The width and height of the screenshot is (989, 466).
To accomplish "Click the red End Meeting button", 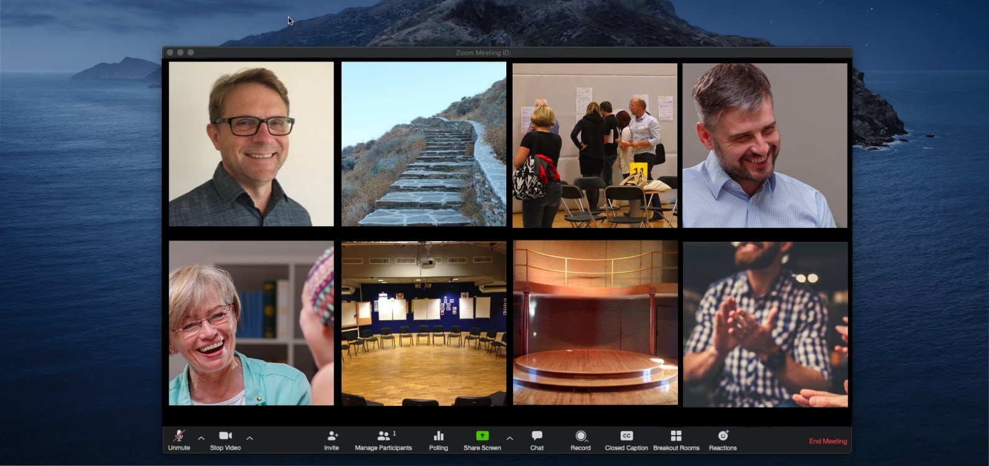I will point(827,441).
